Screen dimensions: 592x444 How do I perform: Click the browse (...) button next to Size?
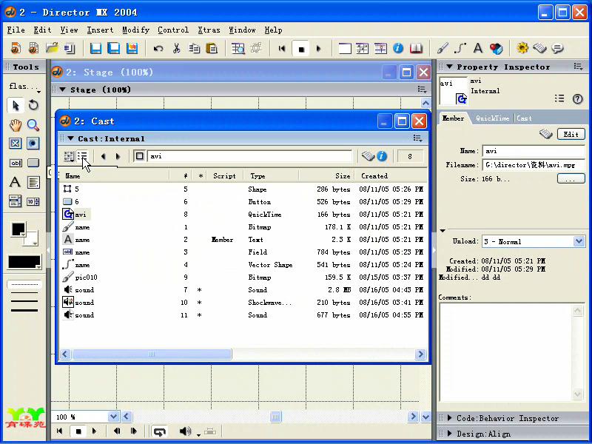tap(571, 179)
